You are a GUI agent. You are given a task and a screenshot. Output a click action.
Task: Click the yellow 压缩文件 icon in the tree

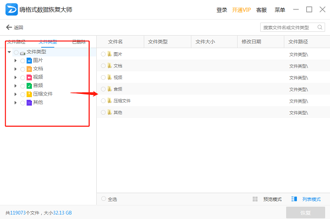29,94
